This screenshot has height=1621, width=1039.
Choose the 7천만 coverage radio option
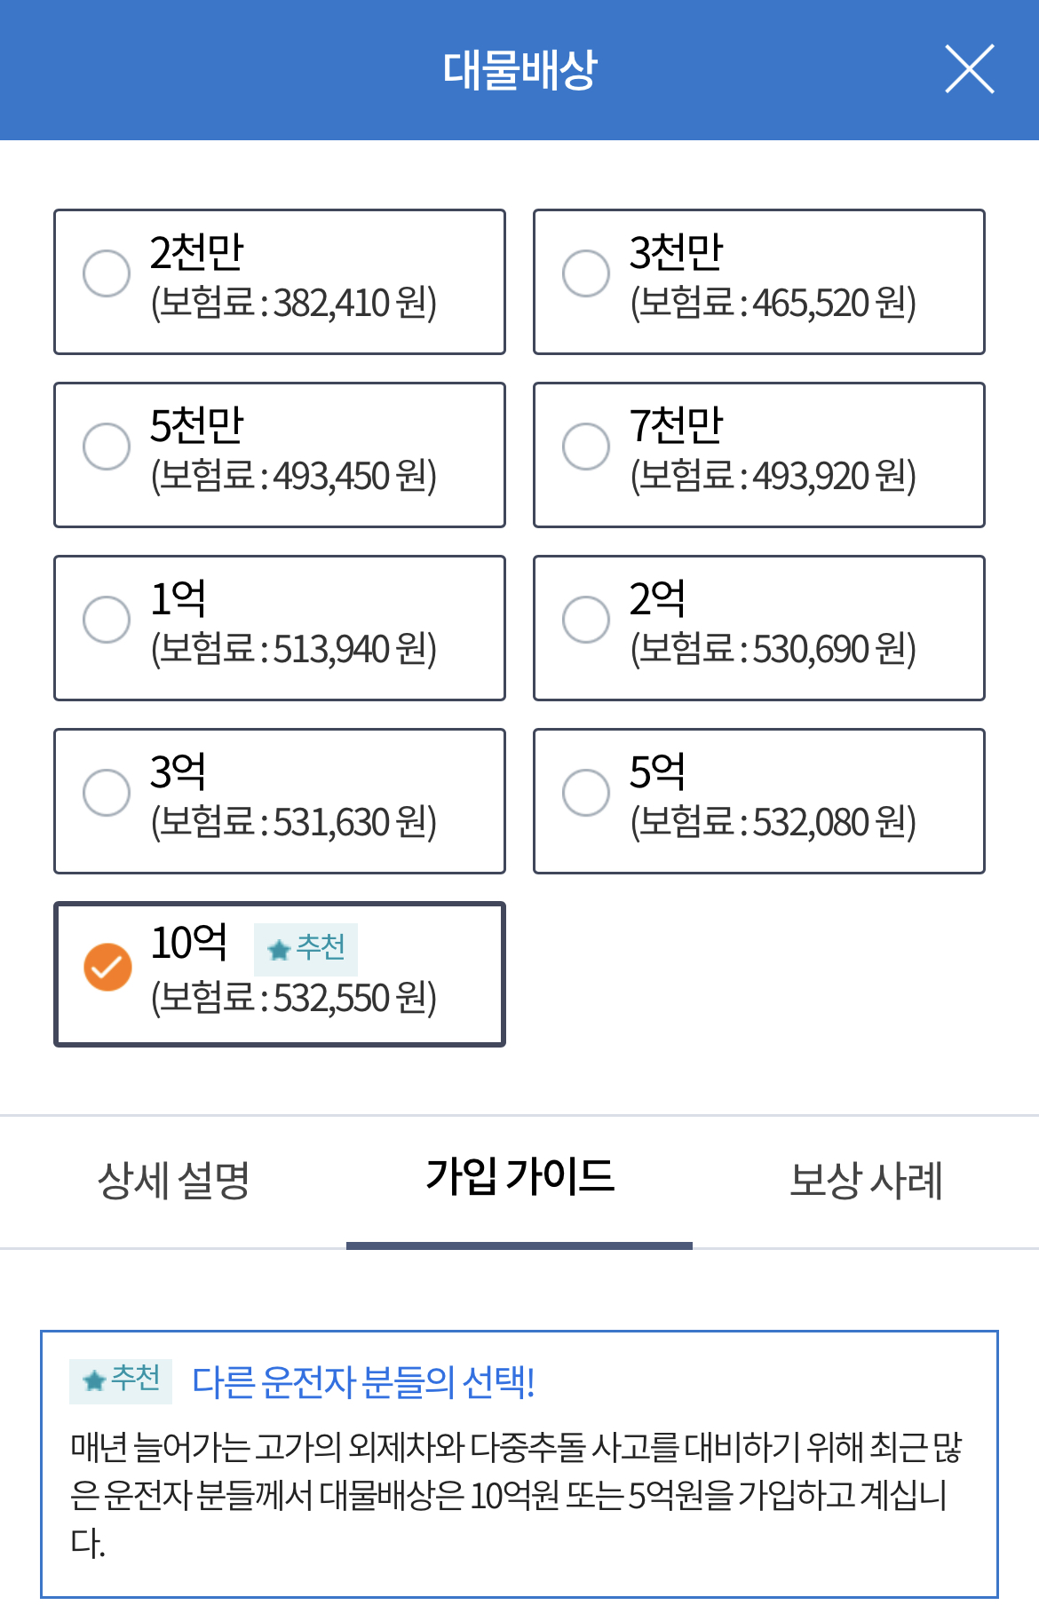(586, 447)
